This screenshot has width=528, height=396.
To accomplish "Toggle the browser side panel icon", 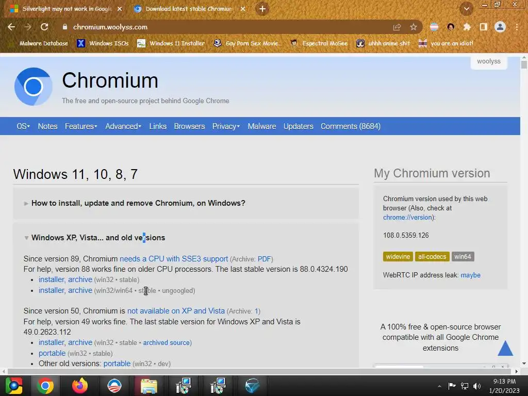I will [x=484, y=27].
